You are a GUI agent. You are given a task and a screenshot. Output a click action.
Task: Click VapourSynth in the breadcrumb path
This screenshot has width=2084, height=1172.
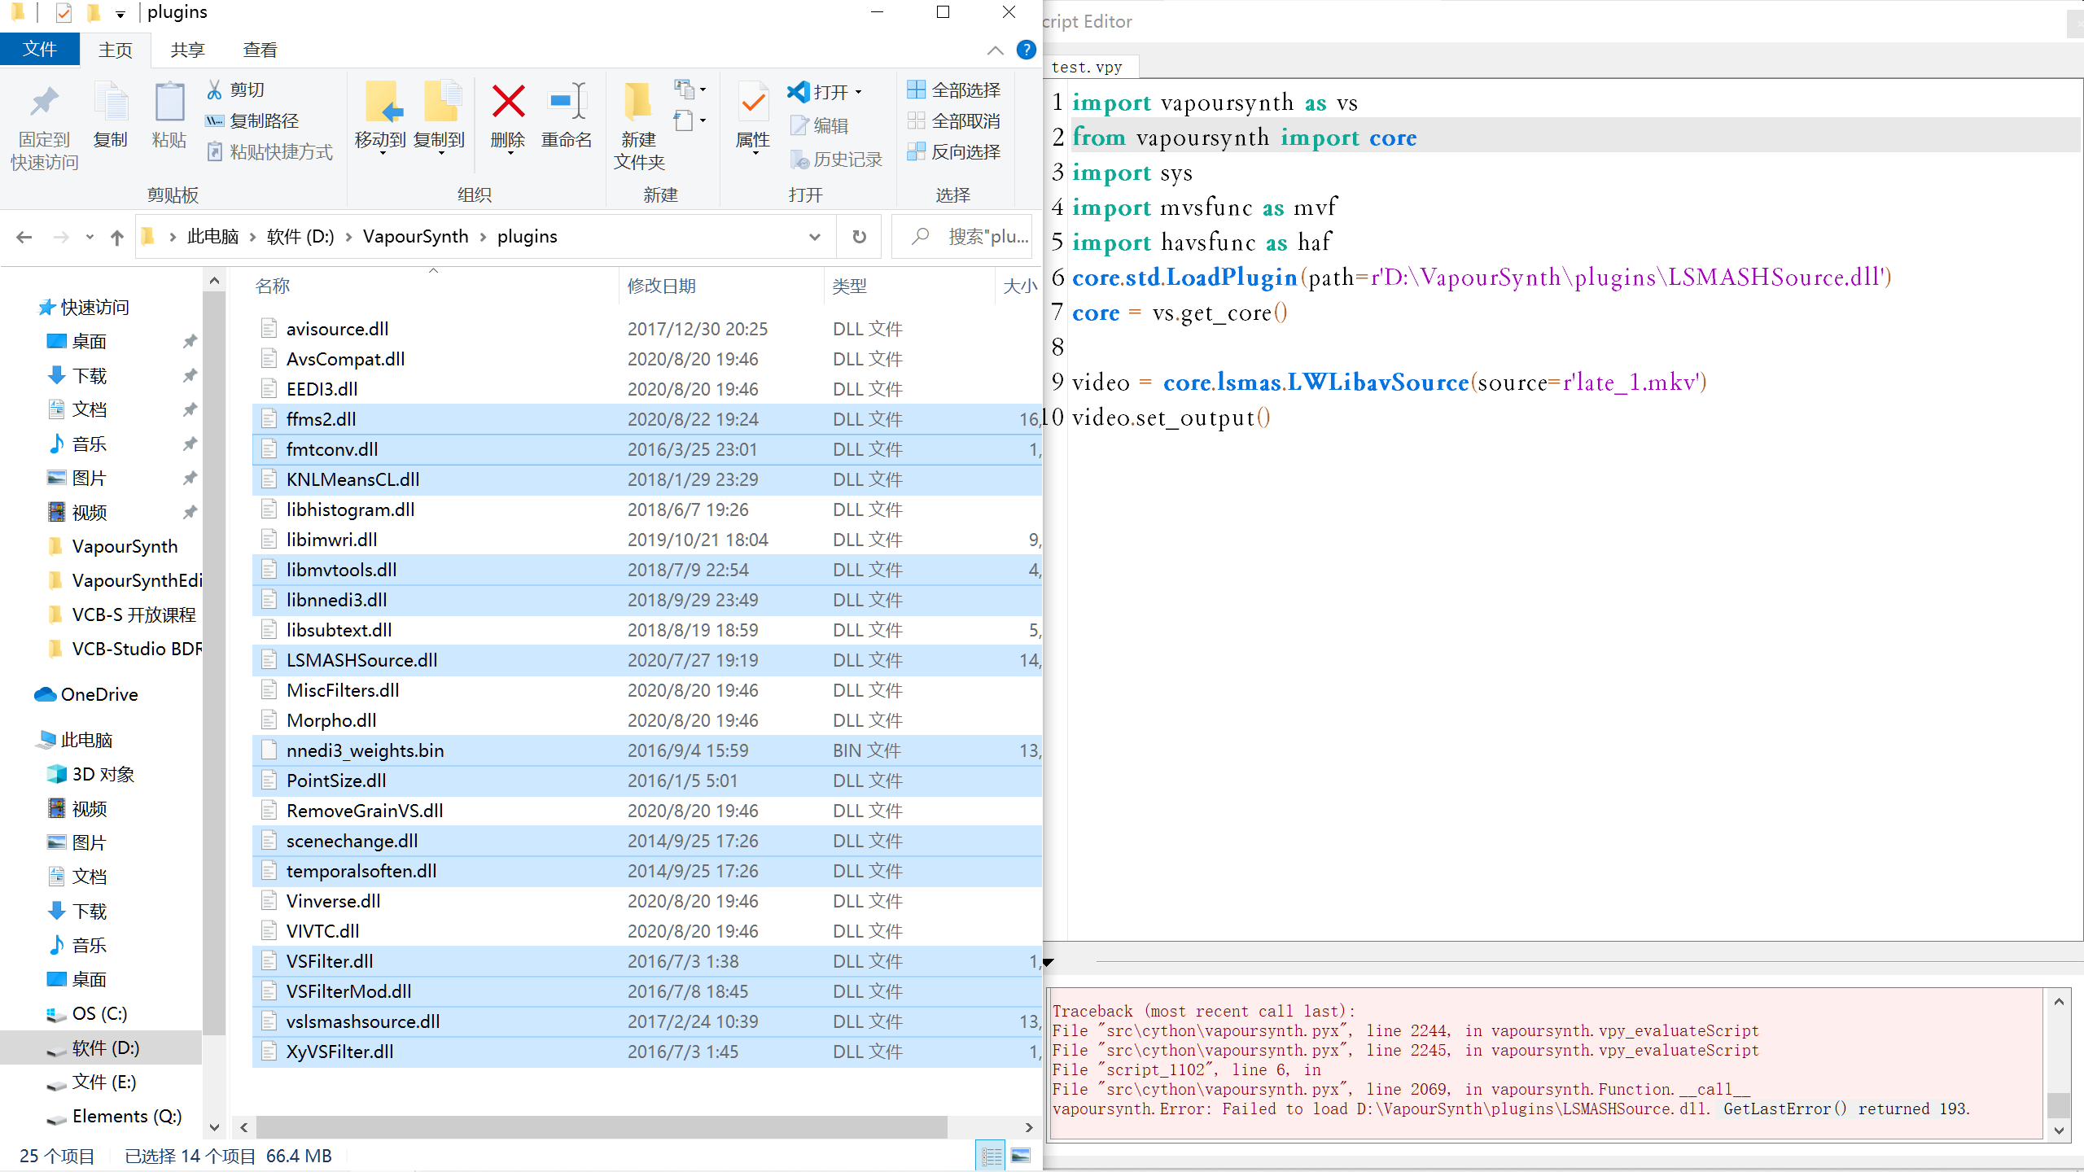[415, 237]
